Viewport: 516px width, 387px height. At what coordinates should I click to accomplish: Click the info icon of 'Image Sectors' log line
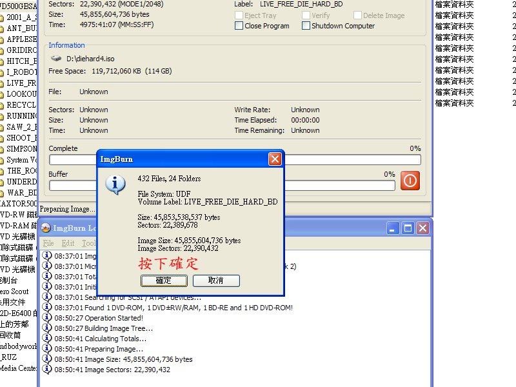click(x=47, y=369)
